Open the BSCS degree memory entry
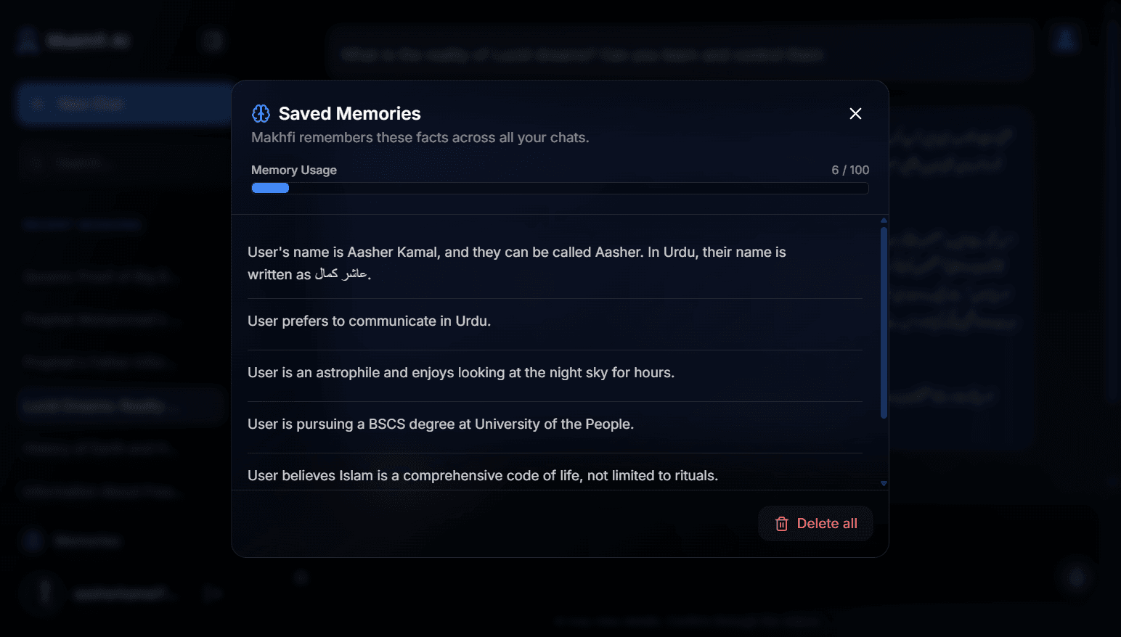Screen dimensions: 1121x637 pos(440,424)
